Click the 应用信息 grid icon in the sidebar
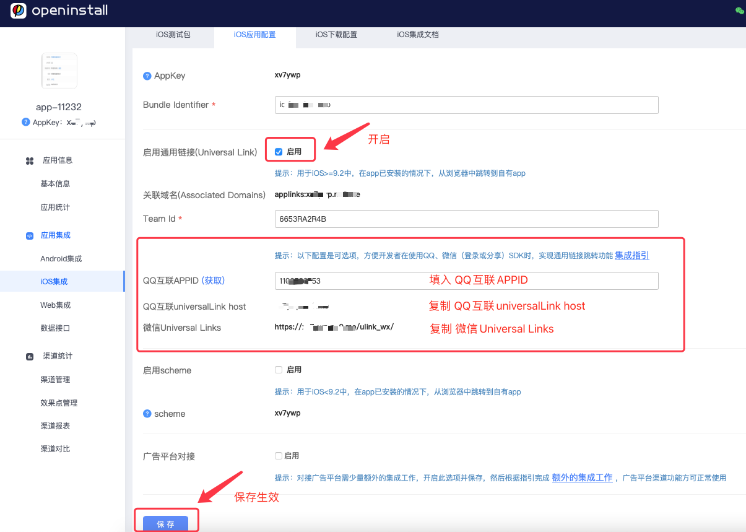 [x=30, y=160]
